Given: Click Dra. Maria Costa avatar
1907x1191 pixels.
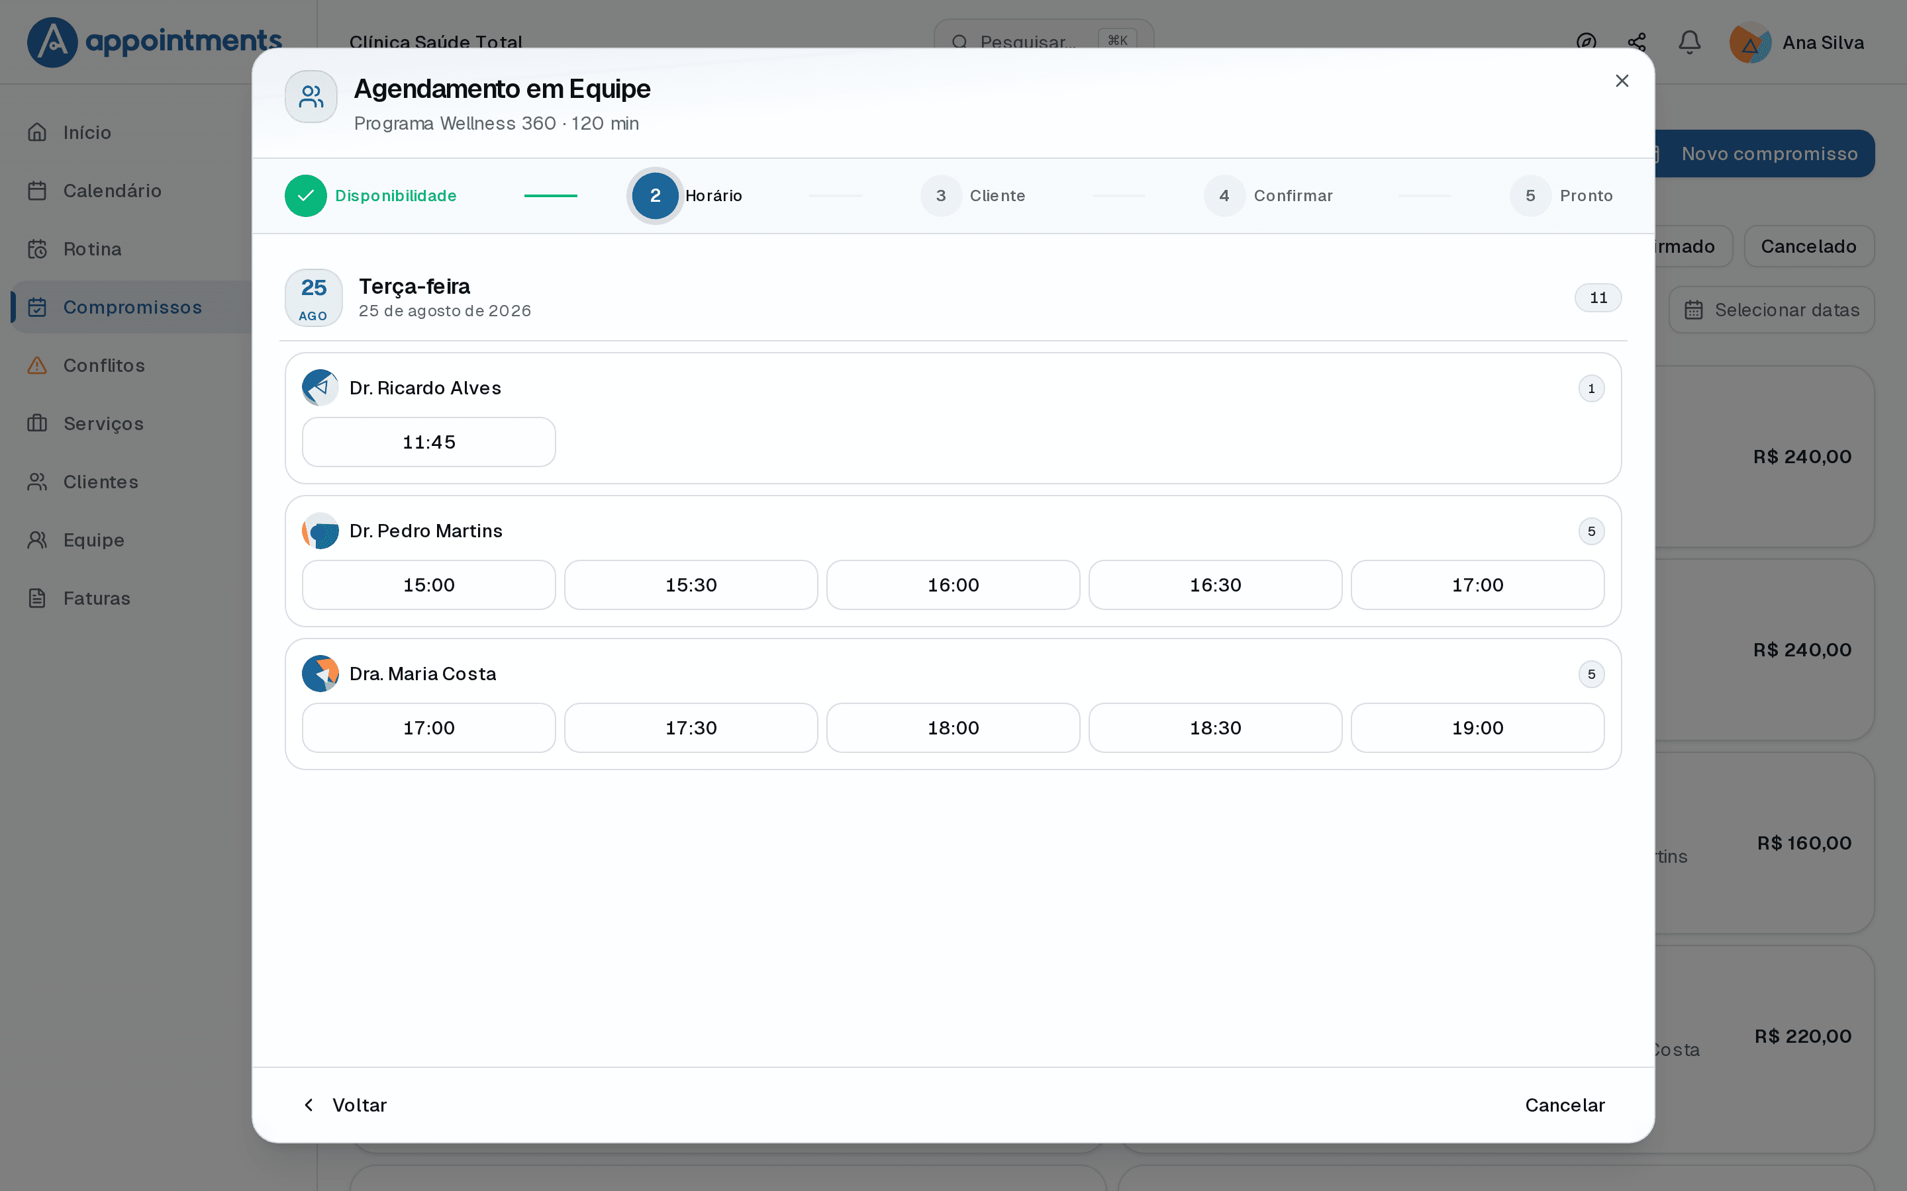Looking at the screenshot, I should tap(320, 674).
